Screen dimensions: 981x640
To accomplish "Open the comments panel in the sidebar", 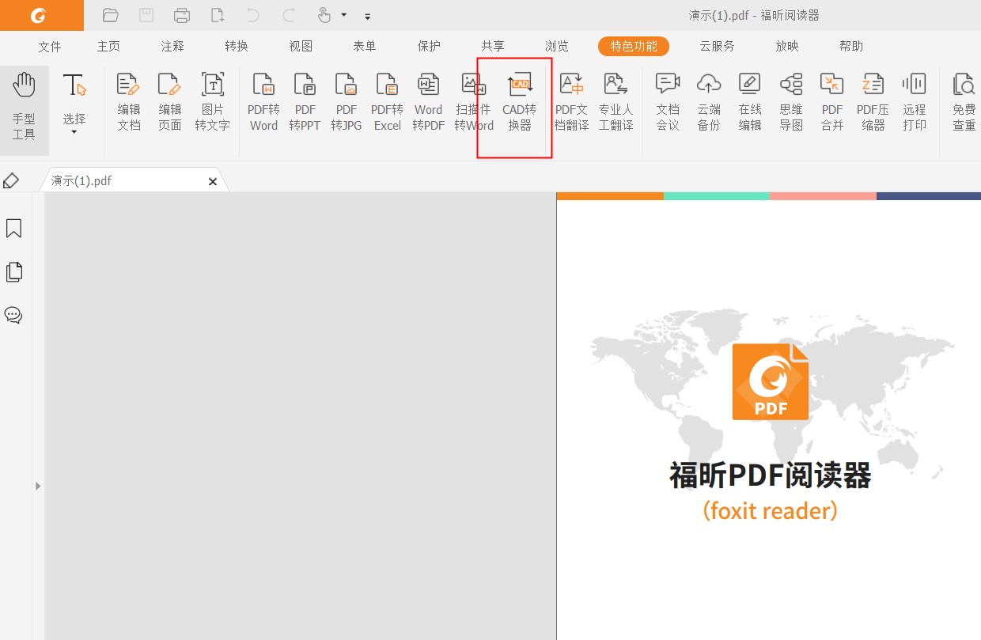I will pyautogui.click(x=13, y=316).
